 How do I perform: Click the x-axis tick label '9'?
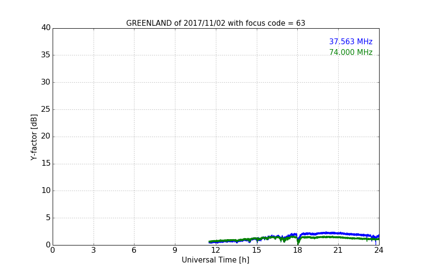pyautogui.click(x=175, y=250)
